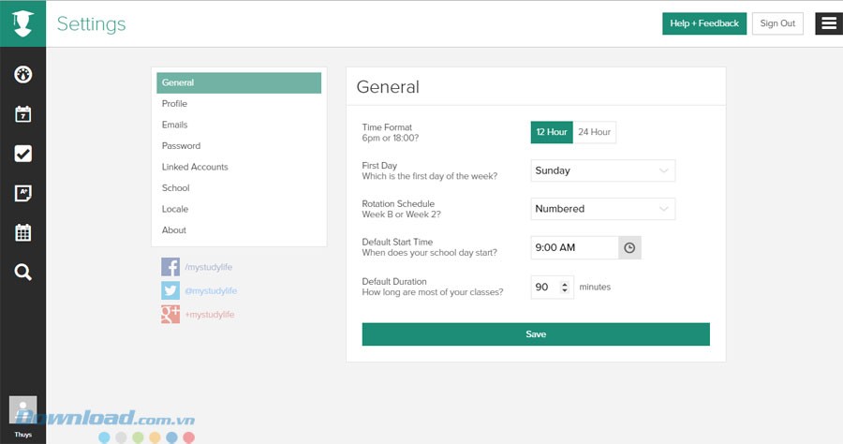Viewport: 843px width, 444px height.
Task: Open Exams using the A+ sidebar icon
Action: pyautogui.click(x=23, y=193)
